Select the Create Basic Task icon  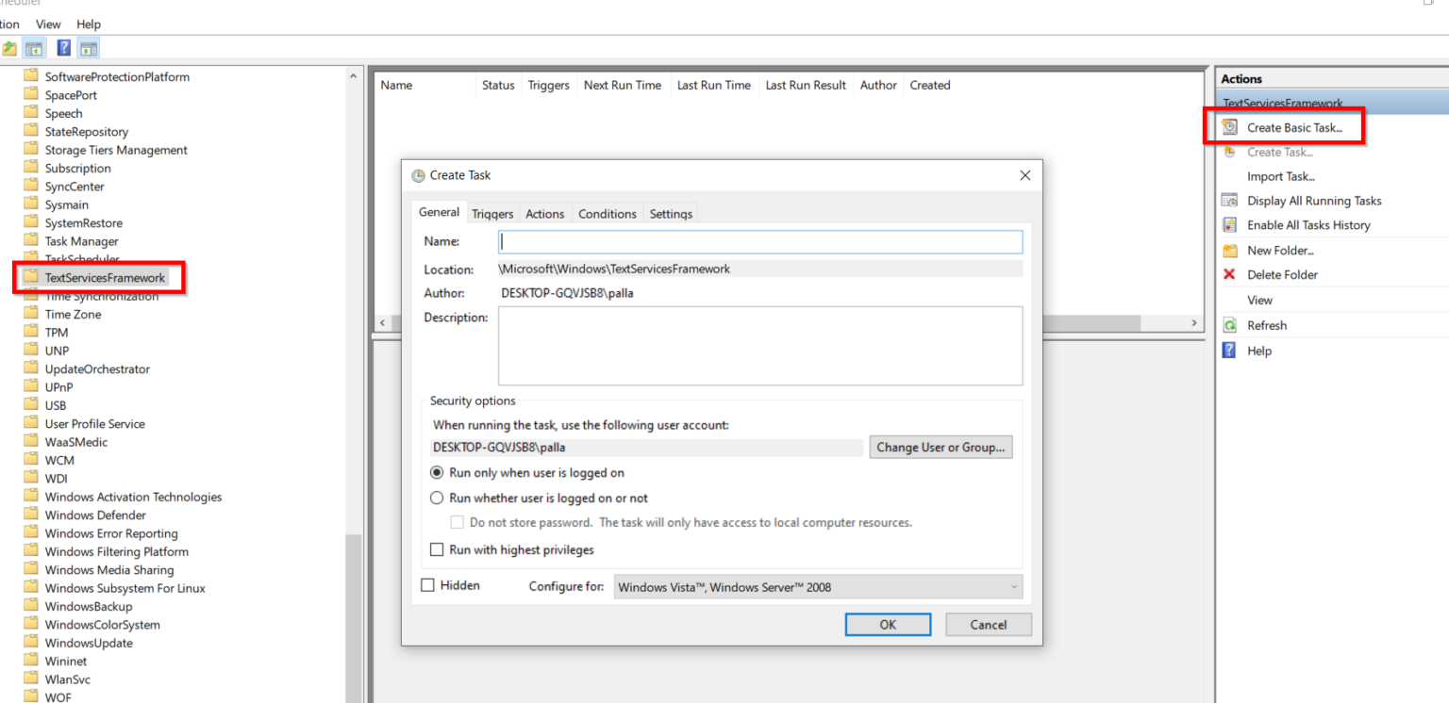[1227, 127]
